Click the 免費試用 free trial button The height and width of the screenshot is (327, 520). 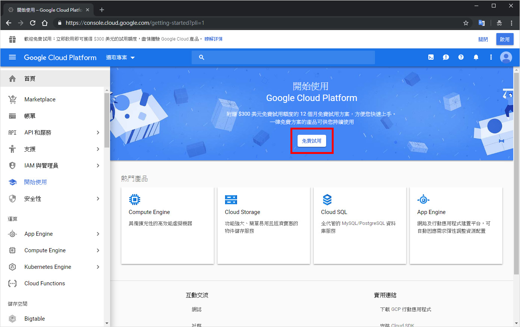312,141
